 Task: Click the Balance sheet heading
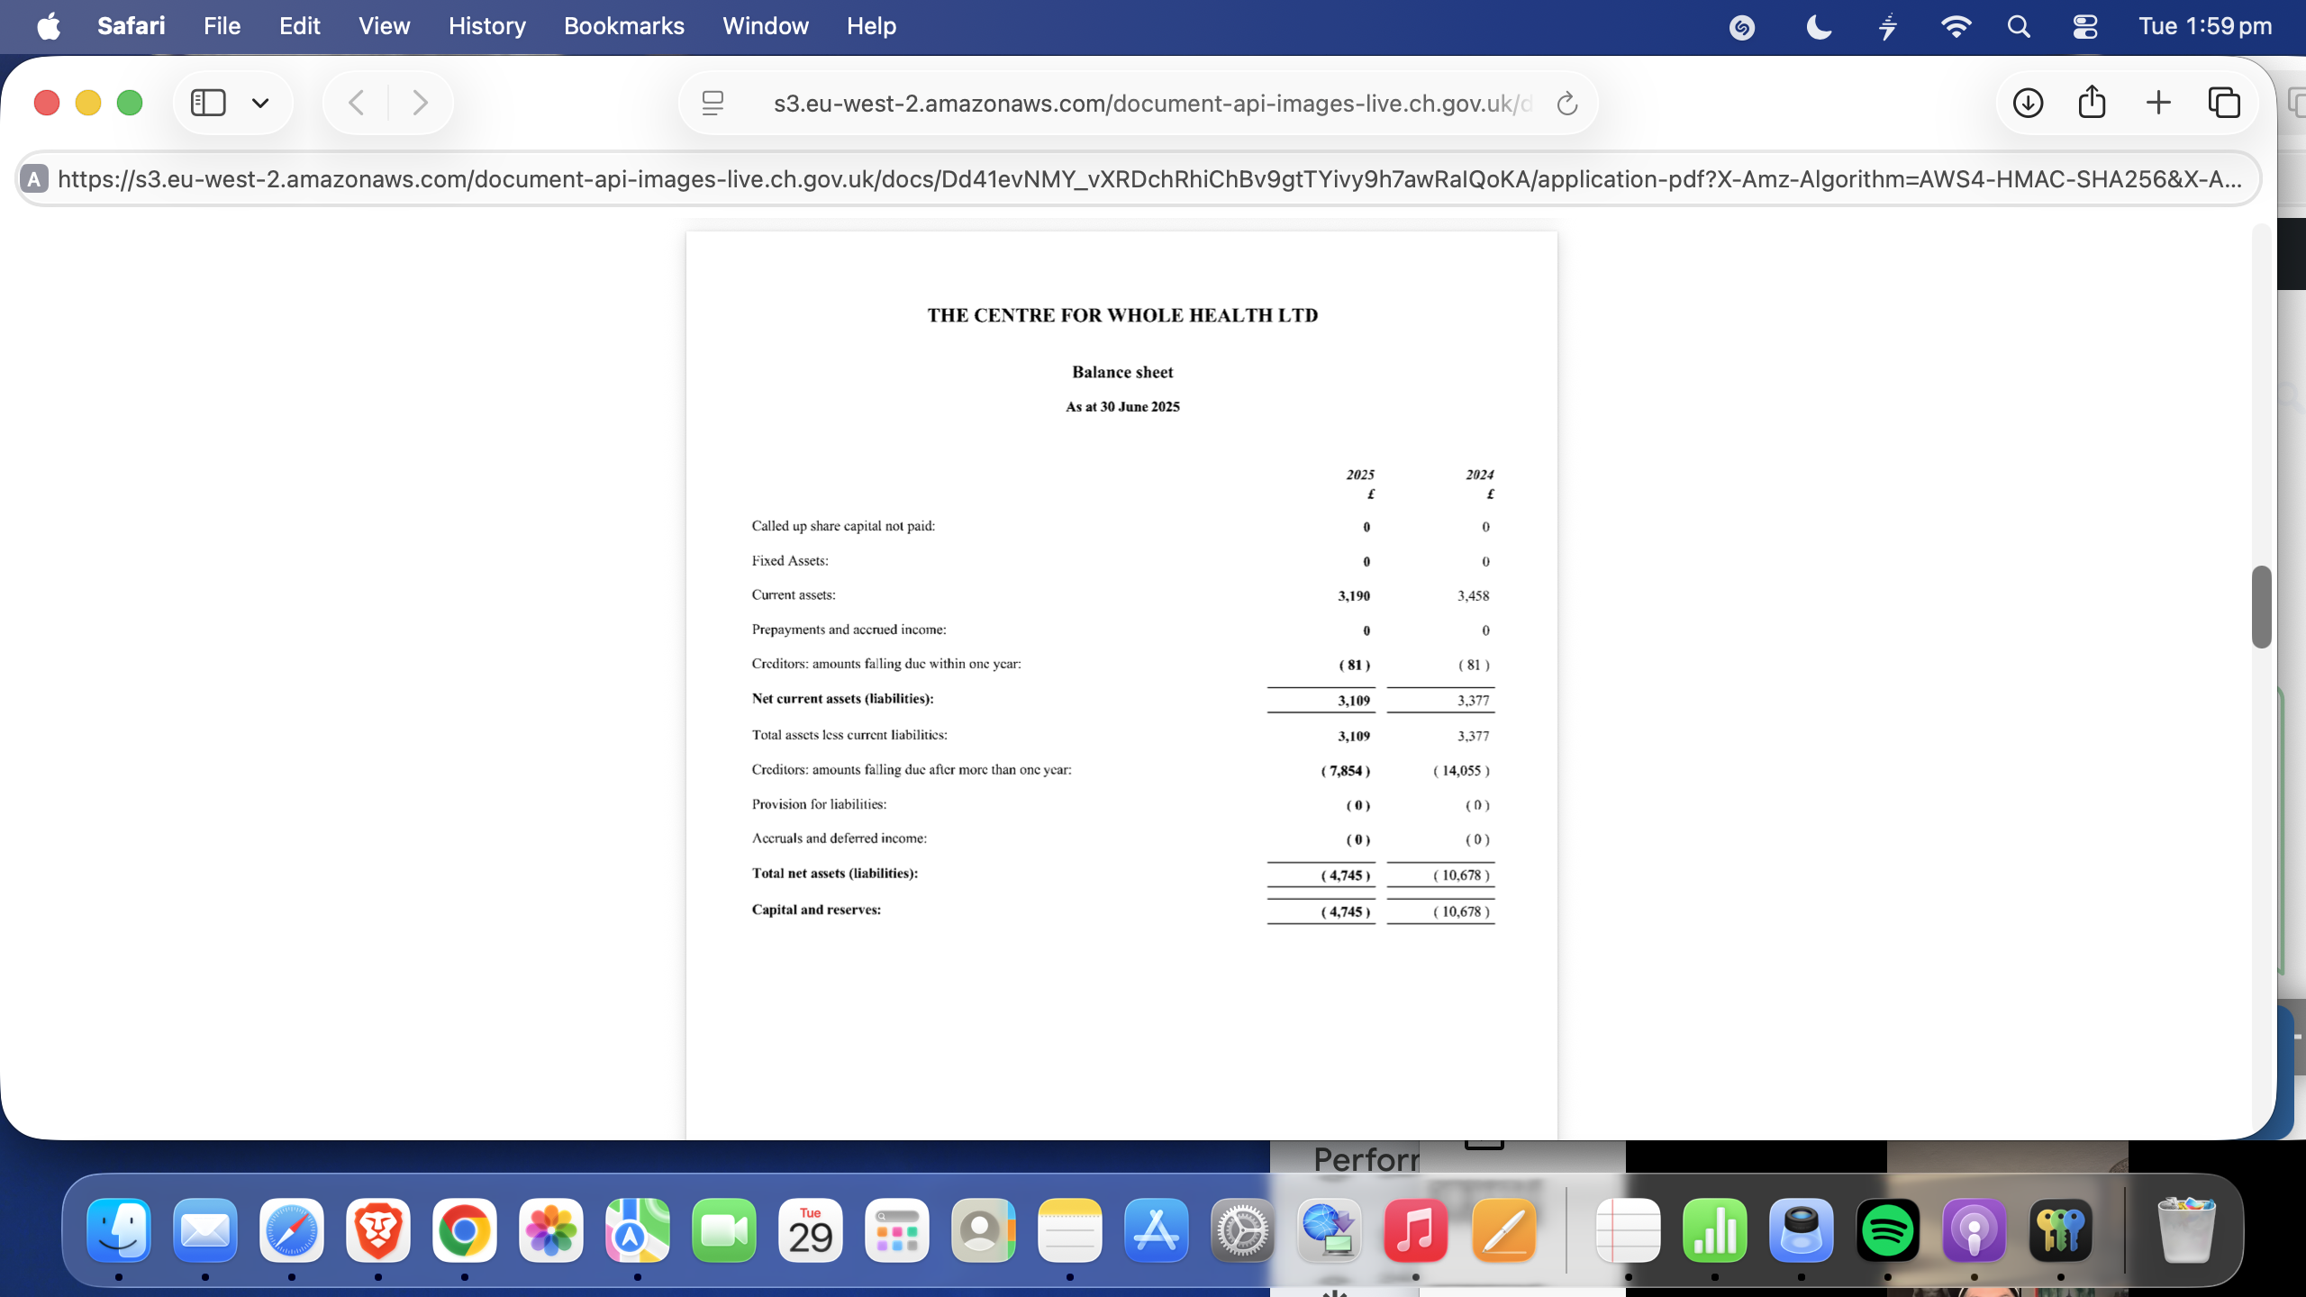tap(1122, 372)
